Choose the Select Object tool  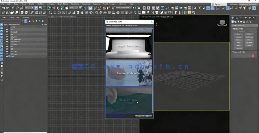click(36, 8)
